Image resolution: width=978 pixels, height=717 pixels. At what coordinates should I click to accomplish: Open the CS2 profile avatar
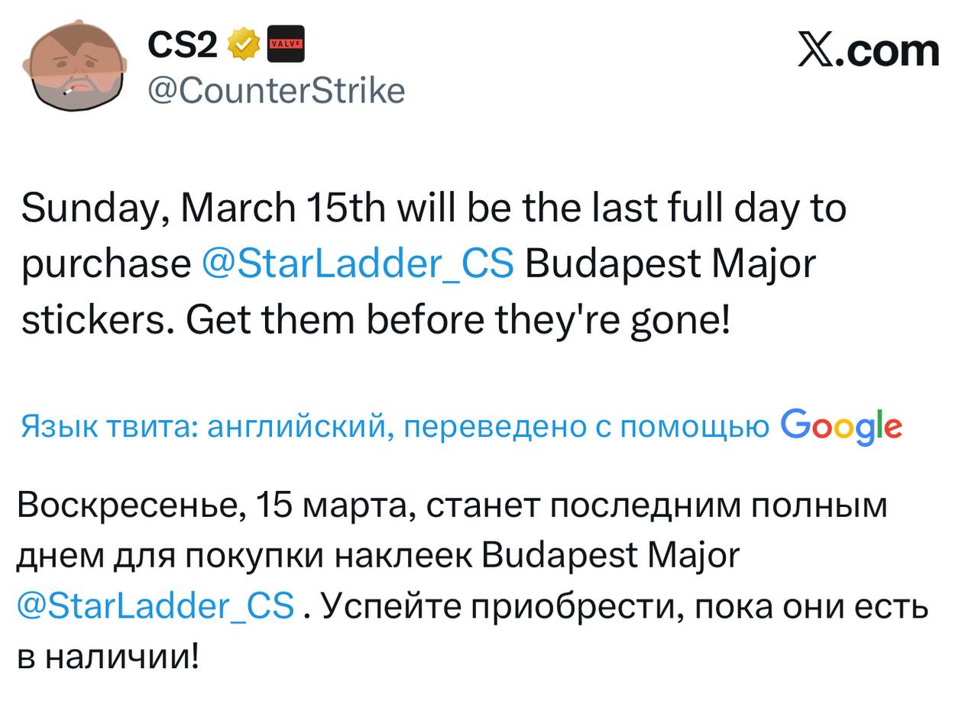[75, 66]
